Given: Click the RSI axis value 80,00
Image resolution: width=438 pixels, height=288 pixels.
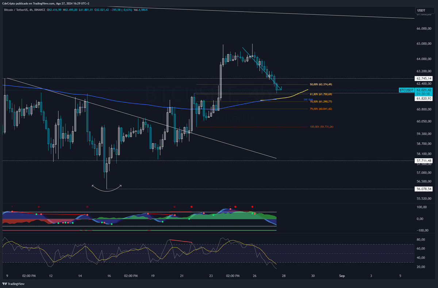Looking at the screenshot, I should point(421,240).
